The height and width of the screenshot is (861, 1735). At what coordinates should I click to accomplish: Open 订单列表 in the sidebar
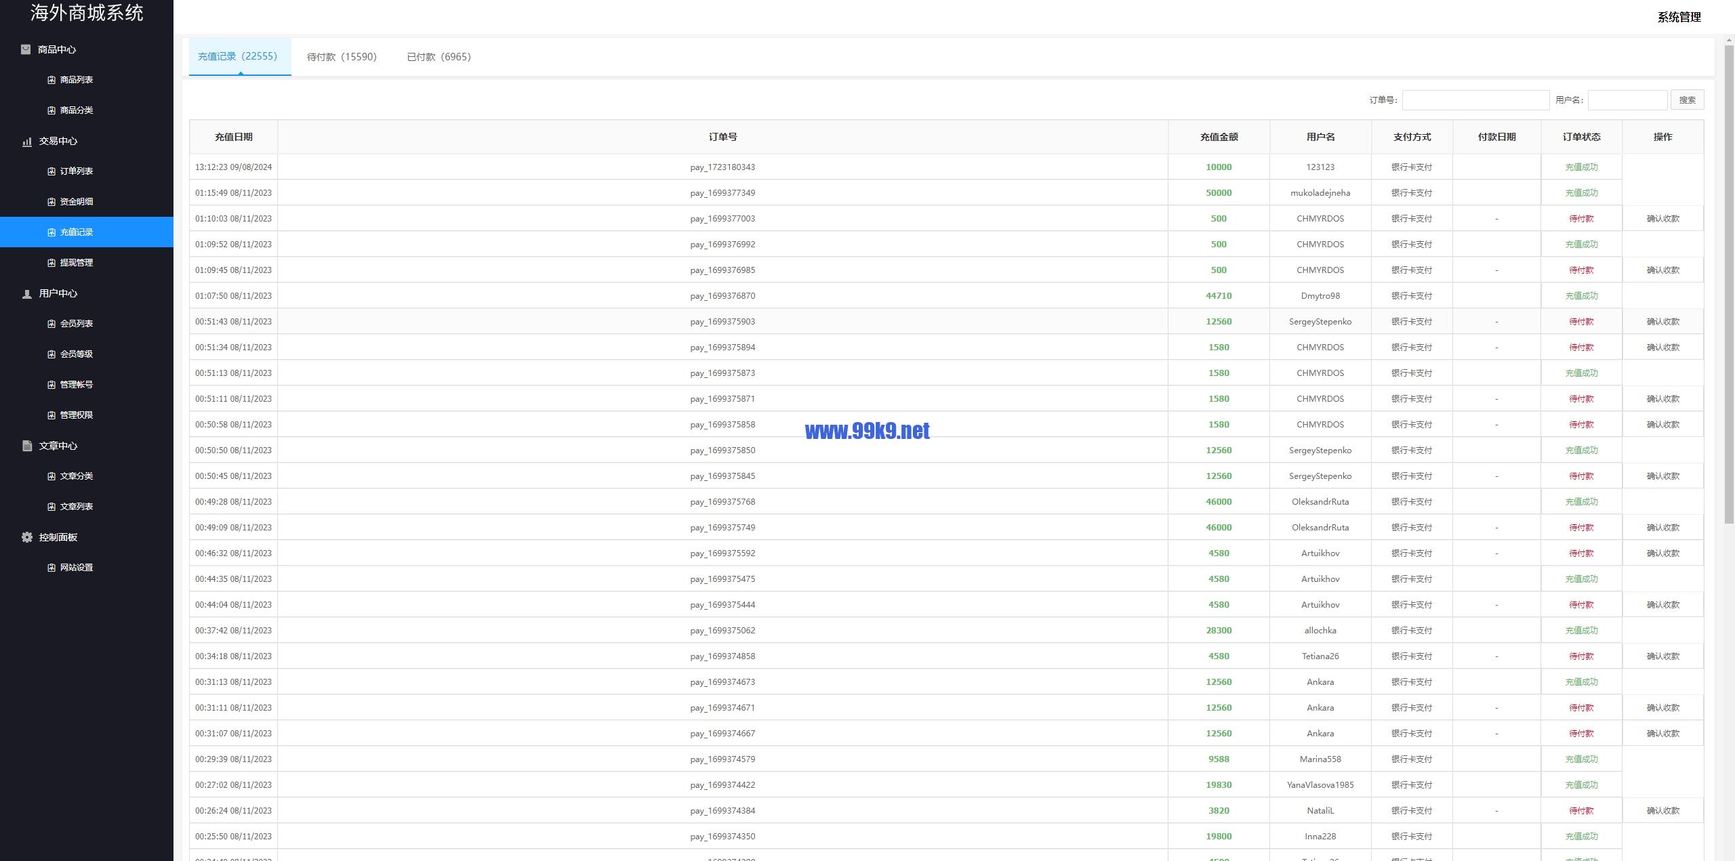pos(87,171)
